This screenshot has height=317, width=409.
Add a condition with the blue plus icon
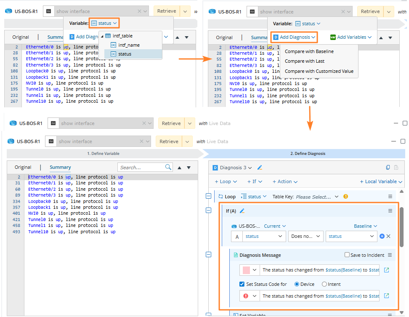pos(382,236)
